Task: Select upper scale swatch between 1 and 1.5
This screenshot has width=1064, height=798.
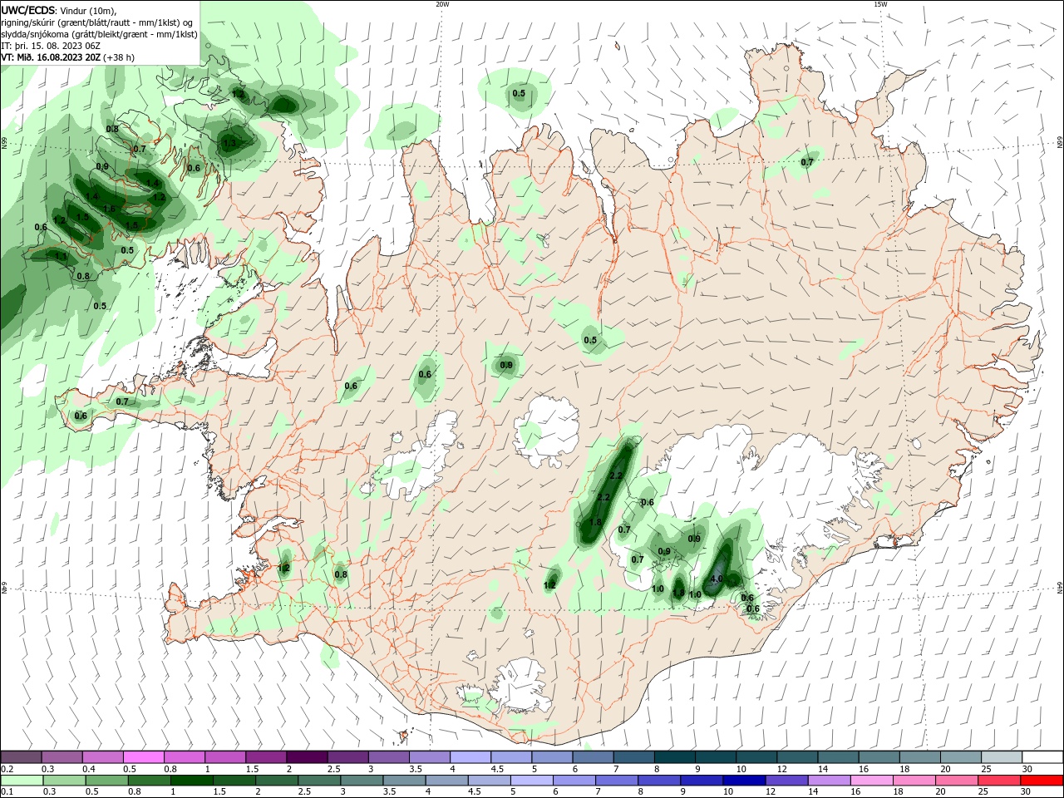Action: [x=226, y=757]
